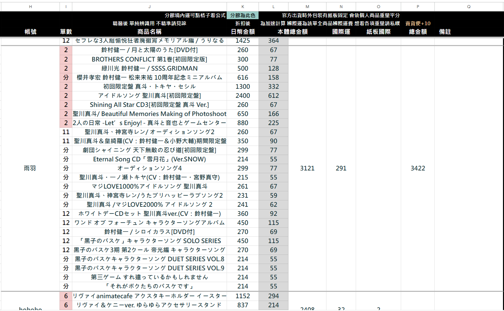Click 'ホワイトデーCDセット 聖川真斗ver.' cell
The width and height of the screenshot is (504, 311).
[150, 214]
